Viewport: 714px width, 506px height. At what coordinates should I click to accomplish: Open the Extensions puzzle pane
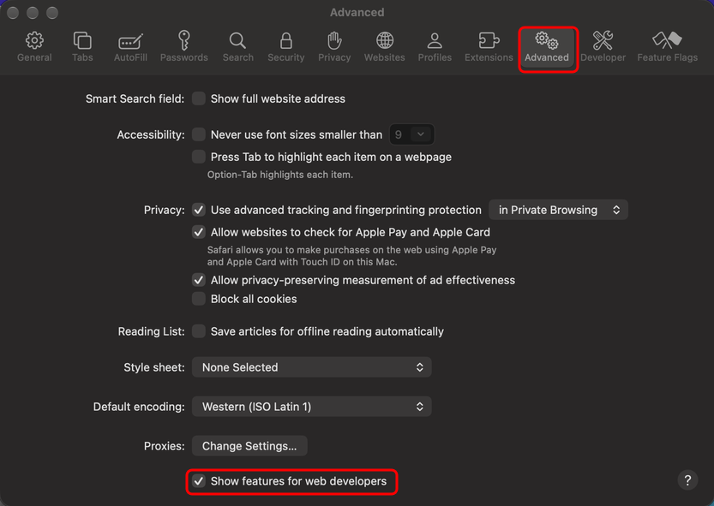(x=489, y=47)
